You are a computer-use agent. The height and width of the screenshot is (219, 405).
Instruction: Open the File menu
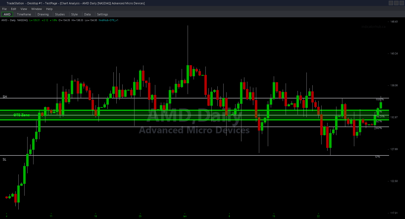[x=4, y=9]
